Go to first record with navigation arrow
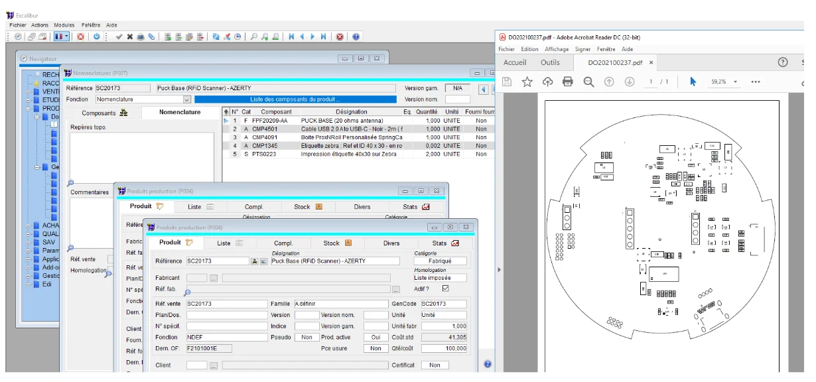 coord(291,36)
